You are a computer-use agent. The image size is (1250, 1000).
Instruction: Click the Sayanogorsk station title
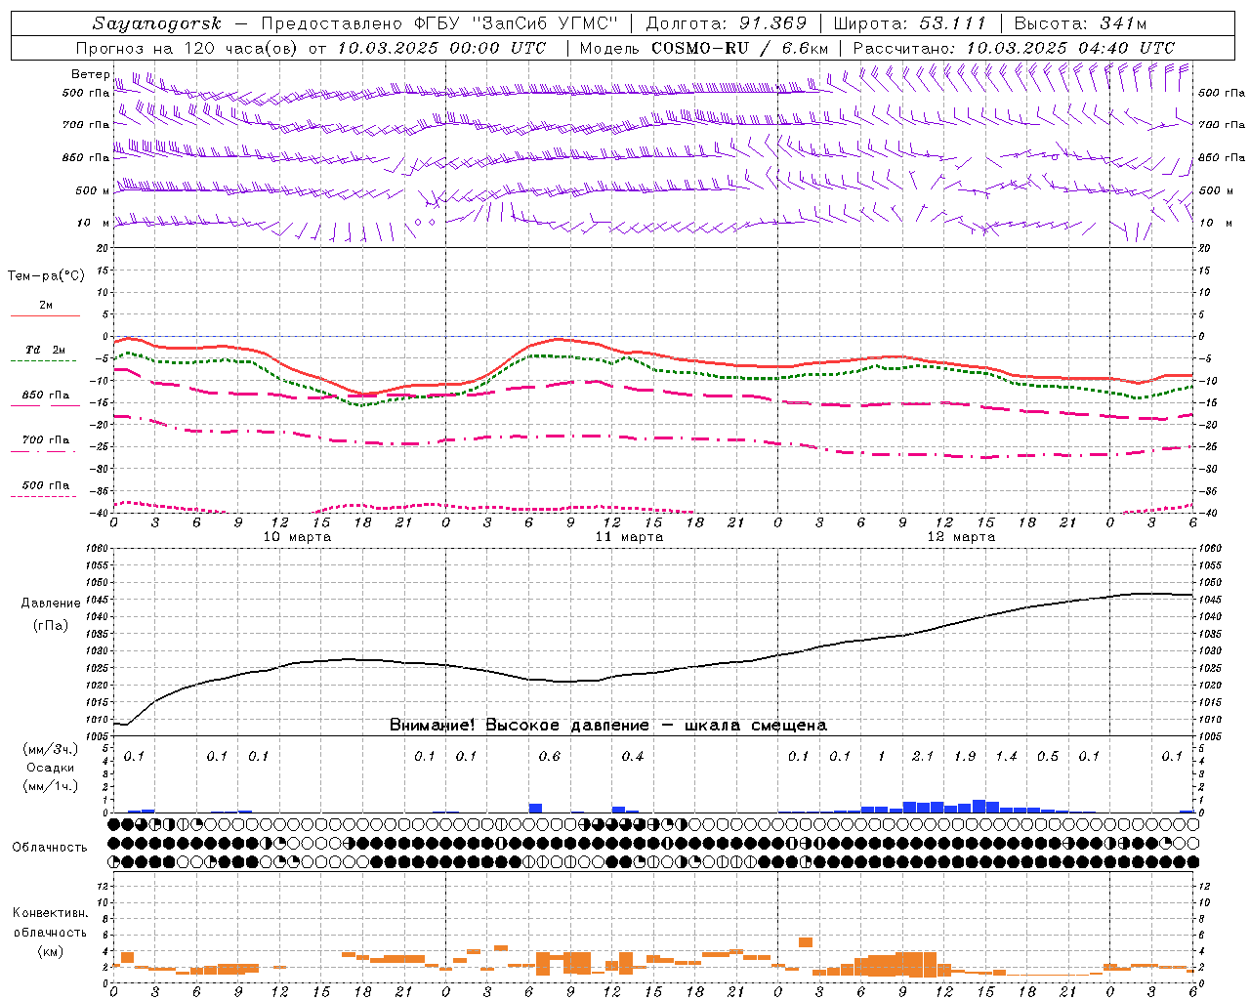(x=157, y=23)
